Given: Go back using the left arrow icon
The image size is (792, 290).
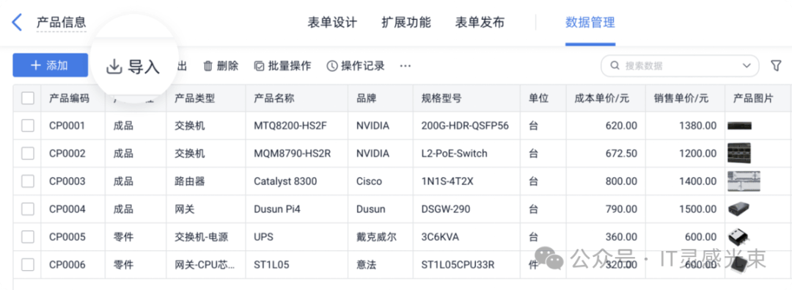Looking at the screenshot, I should click(x=17, y=23).
